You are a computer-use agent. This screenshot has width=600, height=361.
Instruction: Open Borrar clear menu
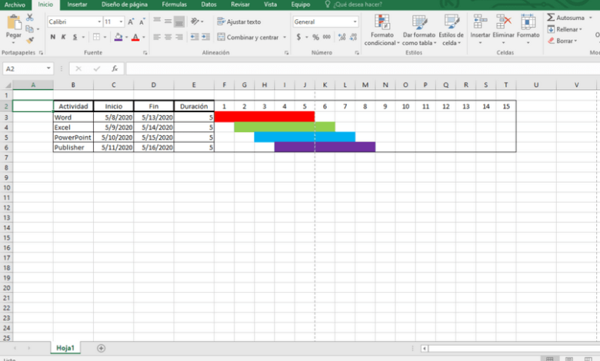[x=562, y=41]
